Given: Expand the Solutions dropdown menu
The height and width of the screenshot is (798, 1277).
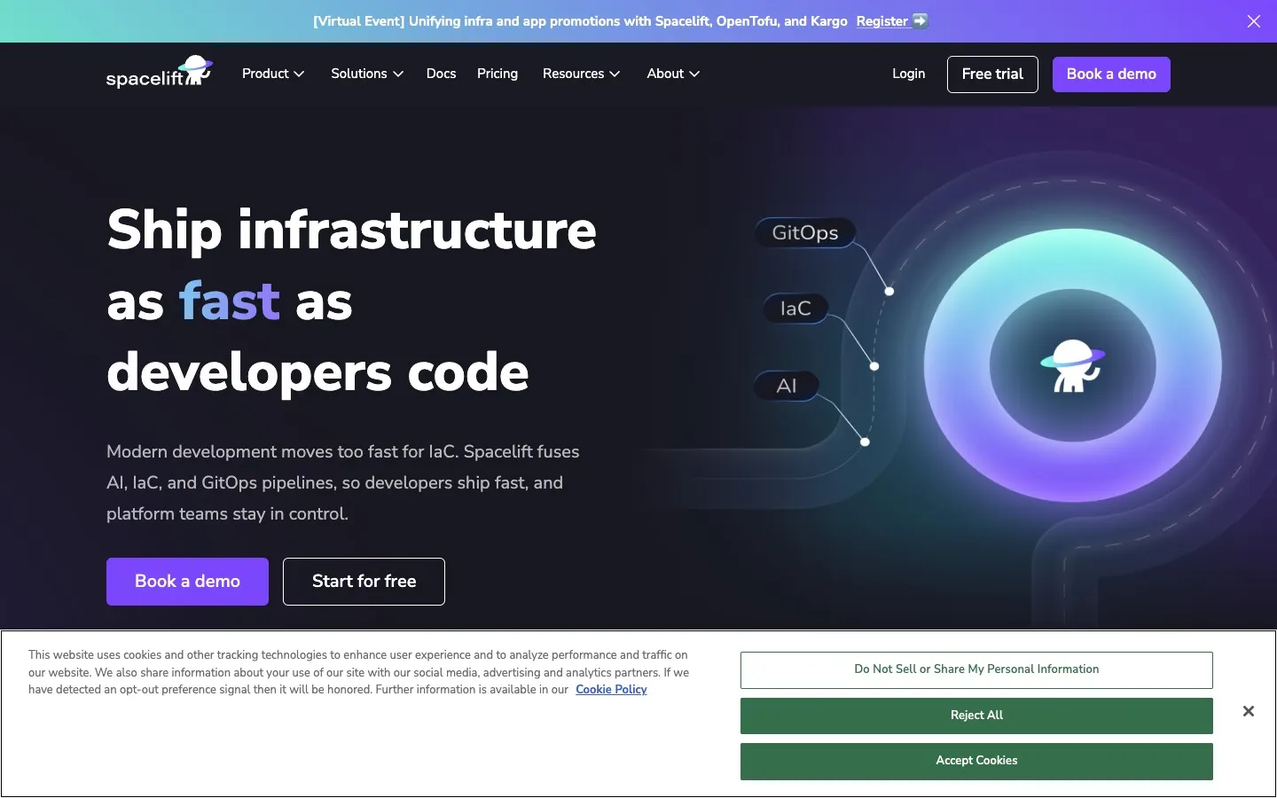Looking at the screenshot, I should tap(367, 74).
